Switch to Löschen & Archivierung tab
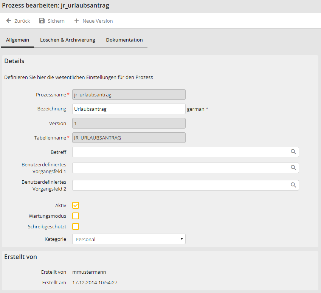Image resolution: width=321 pixels, height=293 pixels. [x=67, y=40]
